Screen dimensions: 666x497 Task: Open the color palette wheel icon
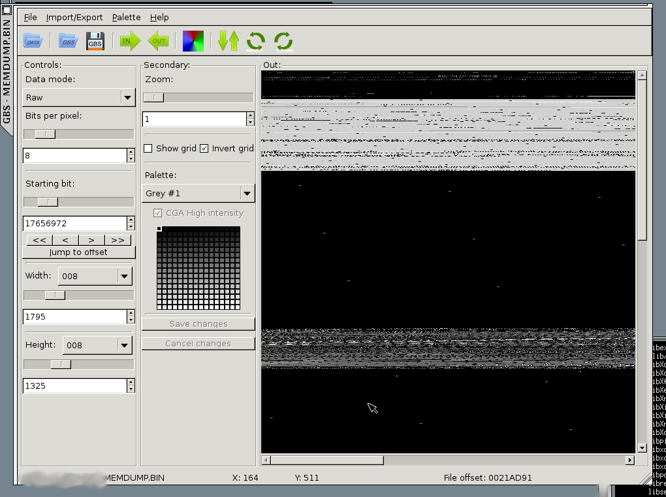[193, 41]
